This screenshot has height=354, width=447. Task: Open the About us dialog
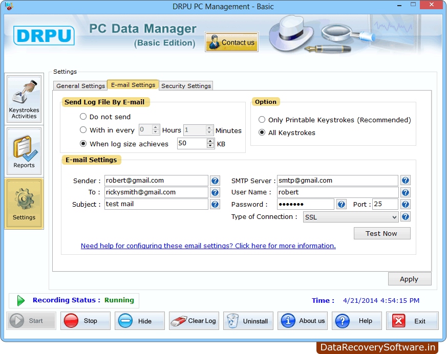pyautogui.click(x=303, y=321)
